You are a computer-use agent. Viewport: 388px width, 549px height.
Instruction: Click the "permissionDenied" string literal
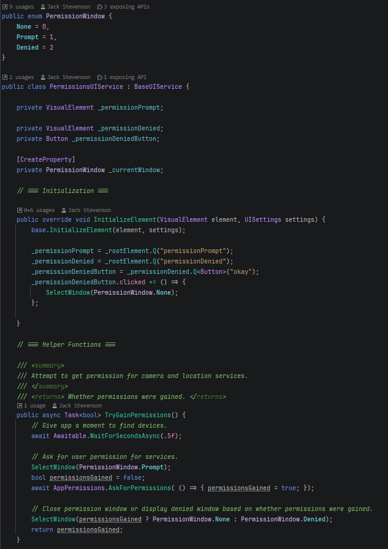[x=193, y=261]
